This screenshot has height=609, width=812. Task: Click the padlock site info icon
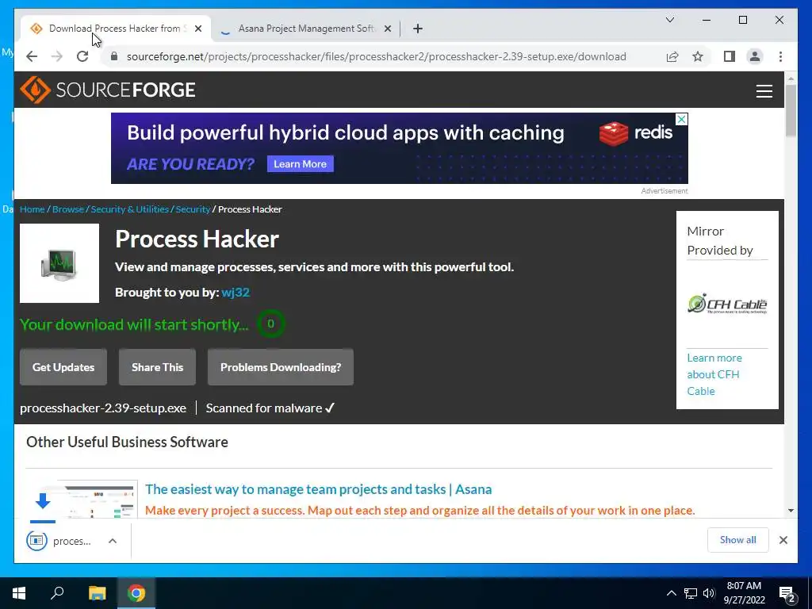[x=114, y=56]
